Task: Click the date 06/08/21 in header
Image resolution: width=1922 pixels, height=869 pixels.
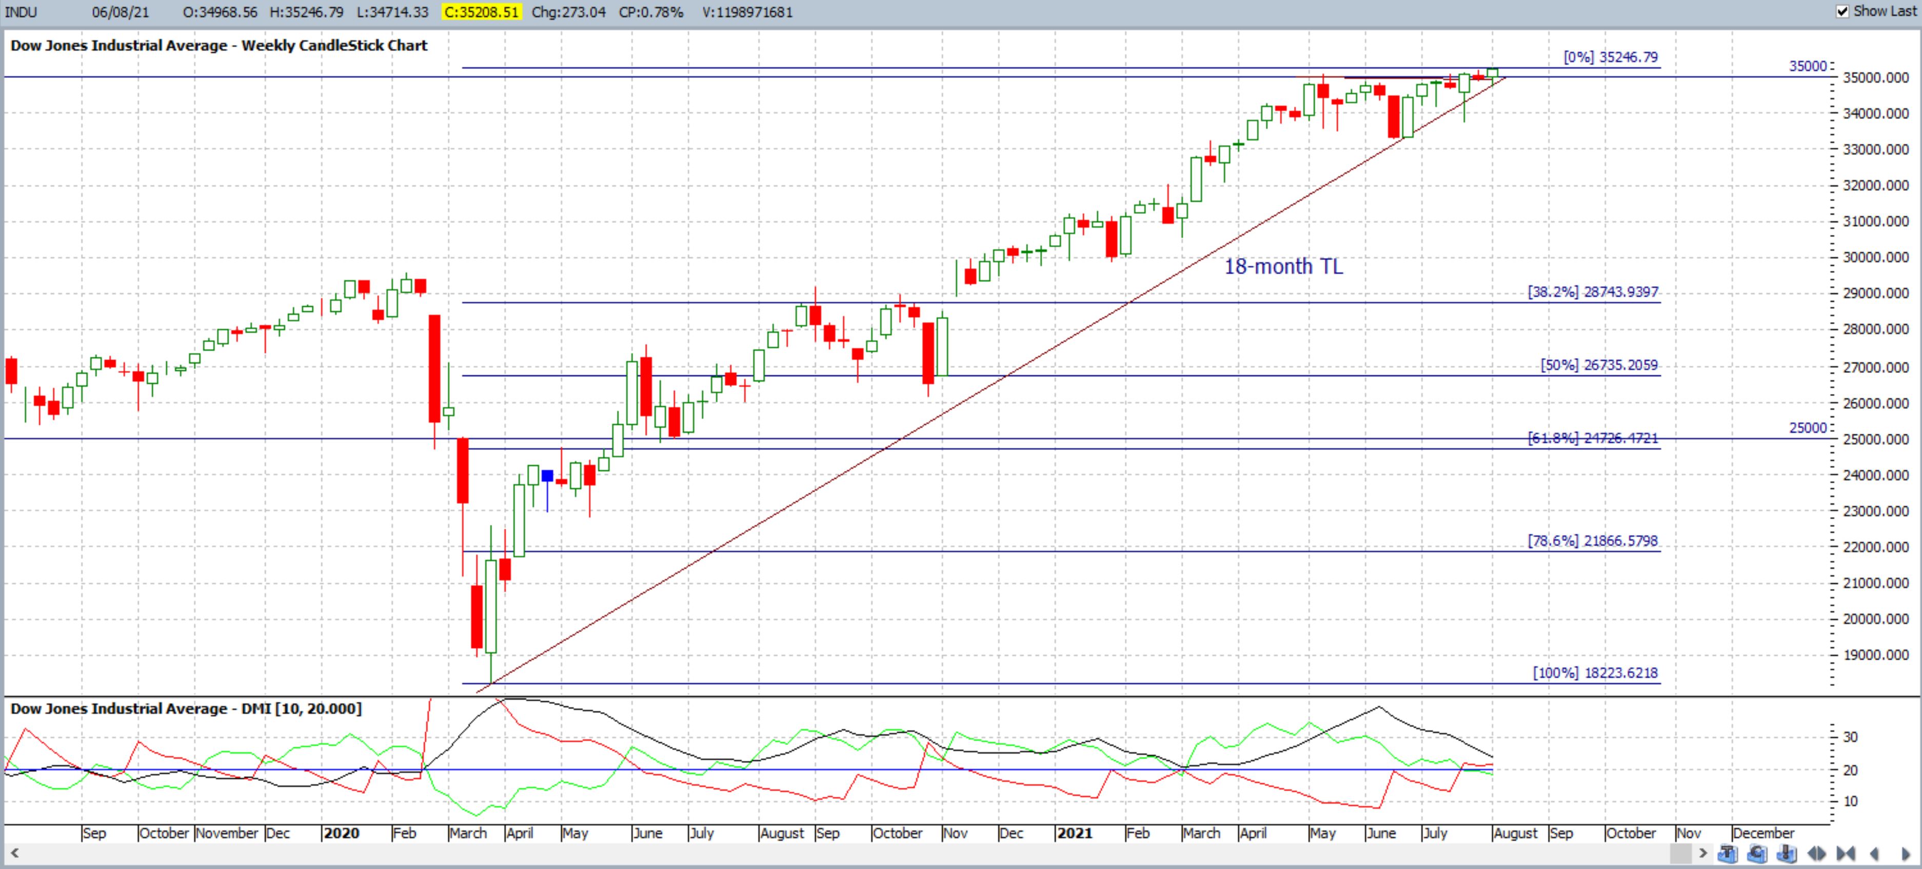Action: [x=120, y=12]
